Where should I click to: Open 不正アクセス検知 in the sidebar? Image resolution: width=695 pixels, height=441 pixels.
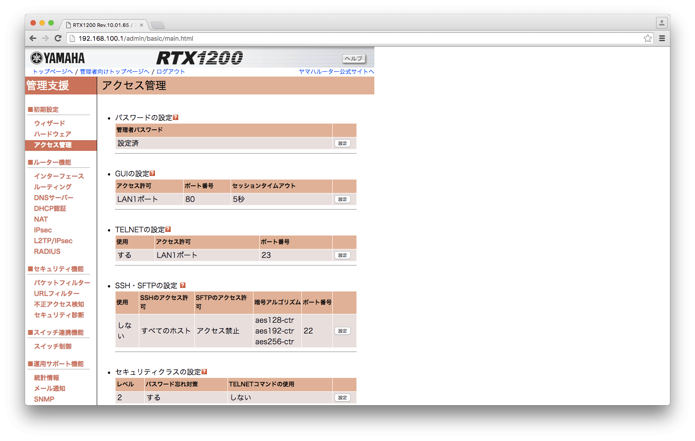coord(59,304)
